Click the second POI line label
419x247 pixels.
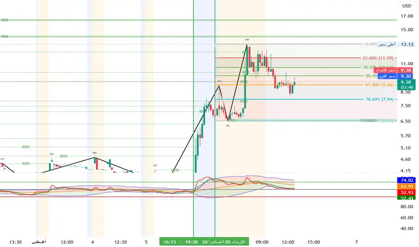[x=4, y=36]
